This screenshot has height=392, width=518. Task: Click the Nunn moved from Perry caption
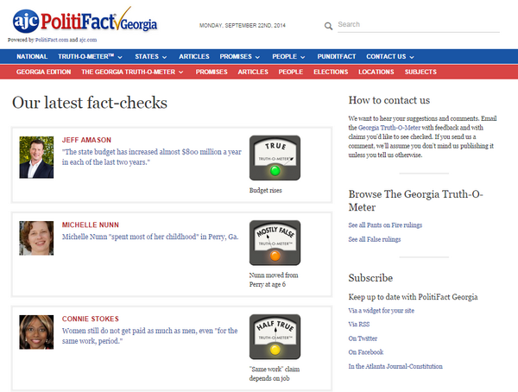(274, 280)
